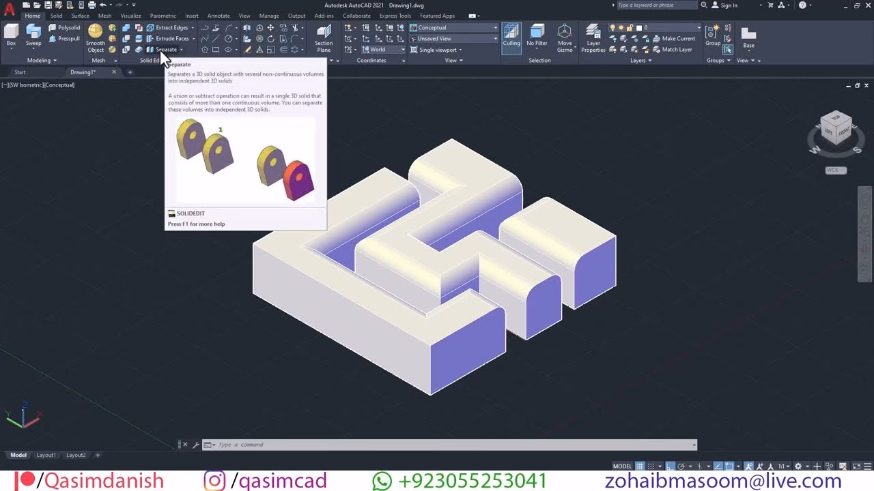Image resolution: width=874 pixels, height=491 pixels.
Task: Open the Unsaved View dropdown
Action: click(x=454, y=39)
